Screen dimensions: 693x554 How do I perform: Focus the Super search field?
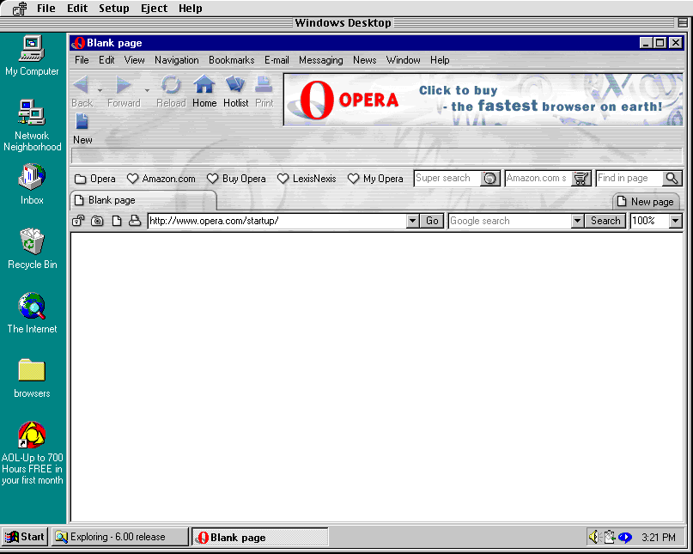point(447,178)
